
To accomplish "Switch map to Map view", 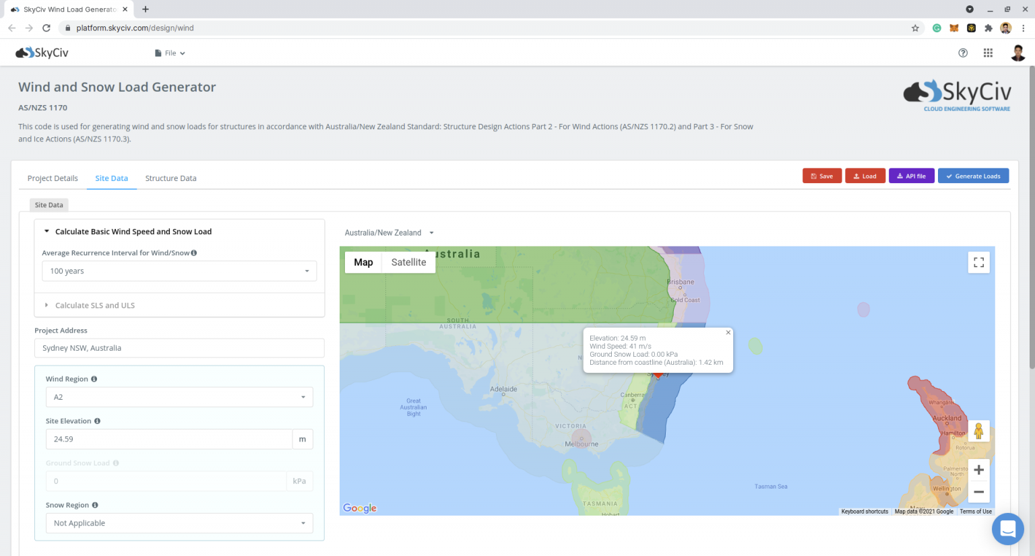I will tap(363, 263).
